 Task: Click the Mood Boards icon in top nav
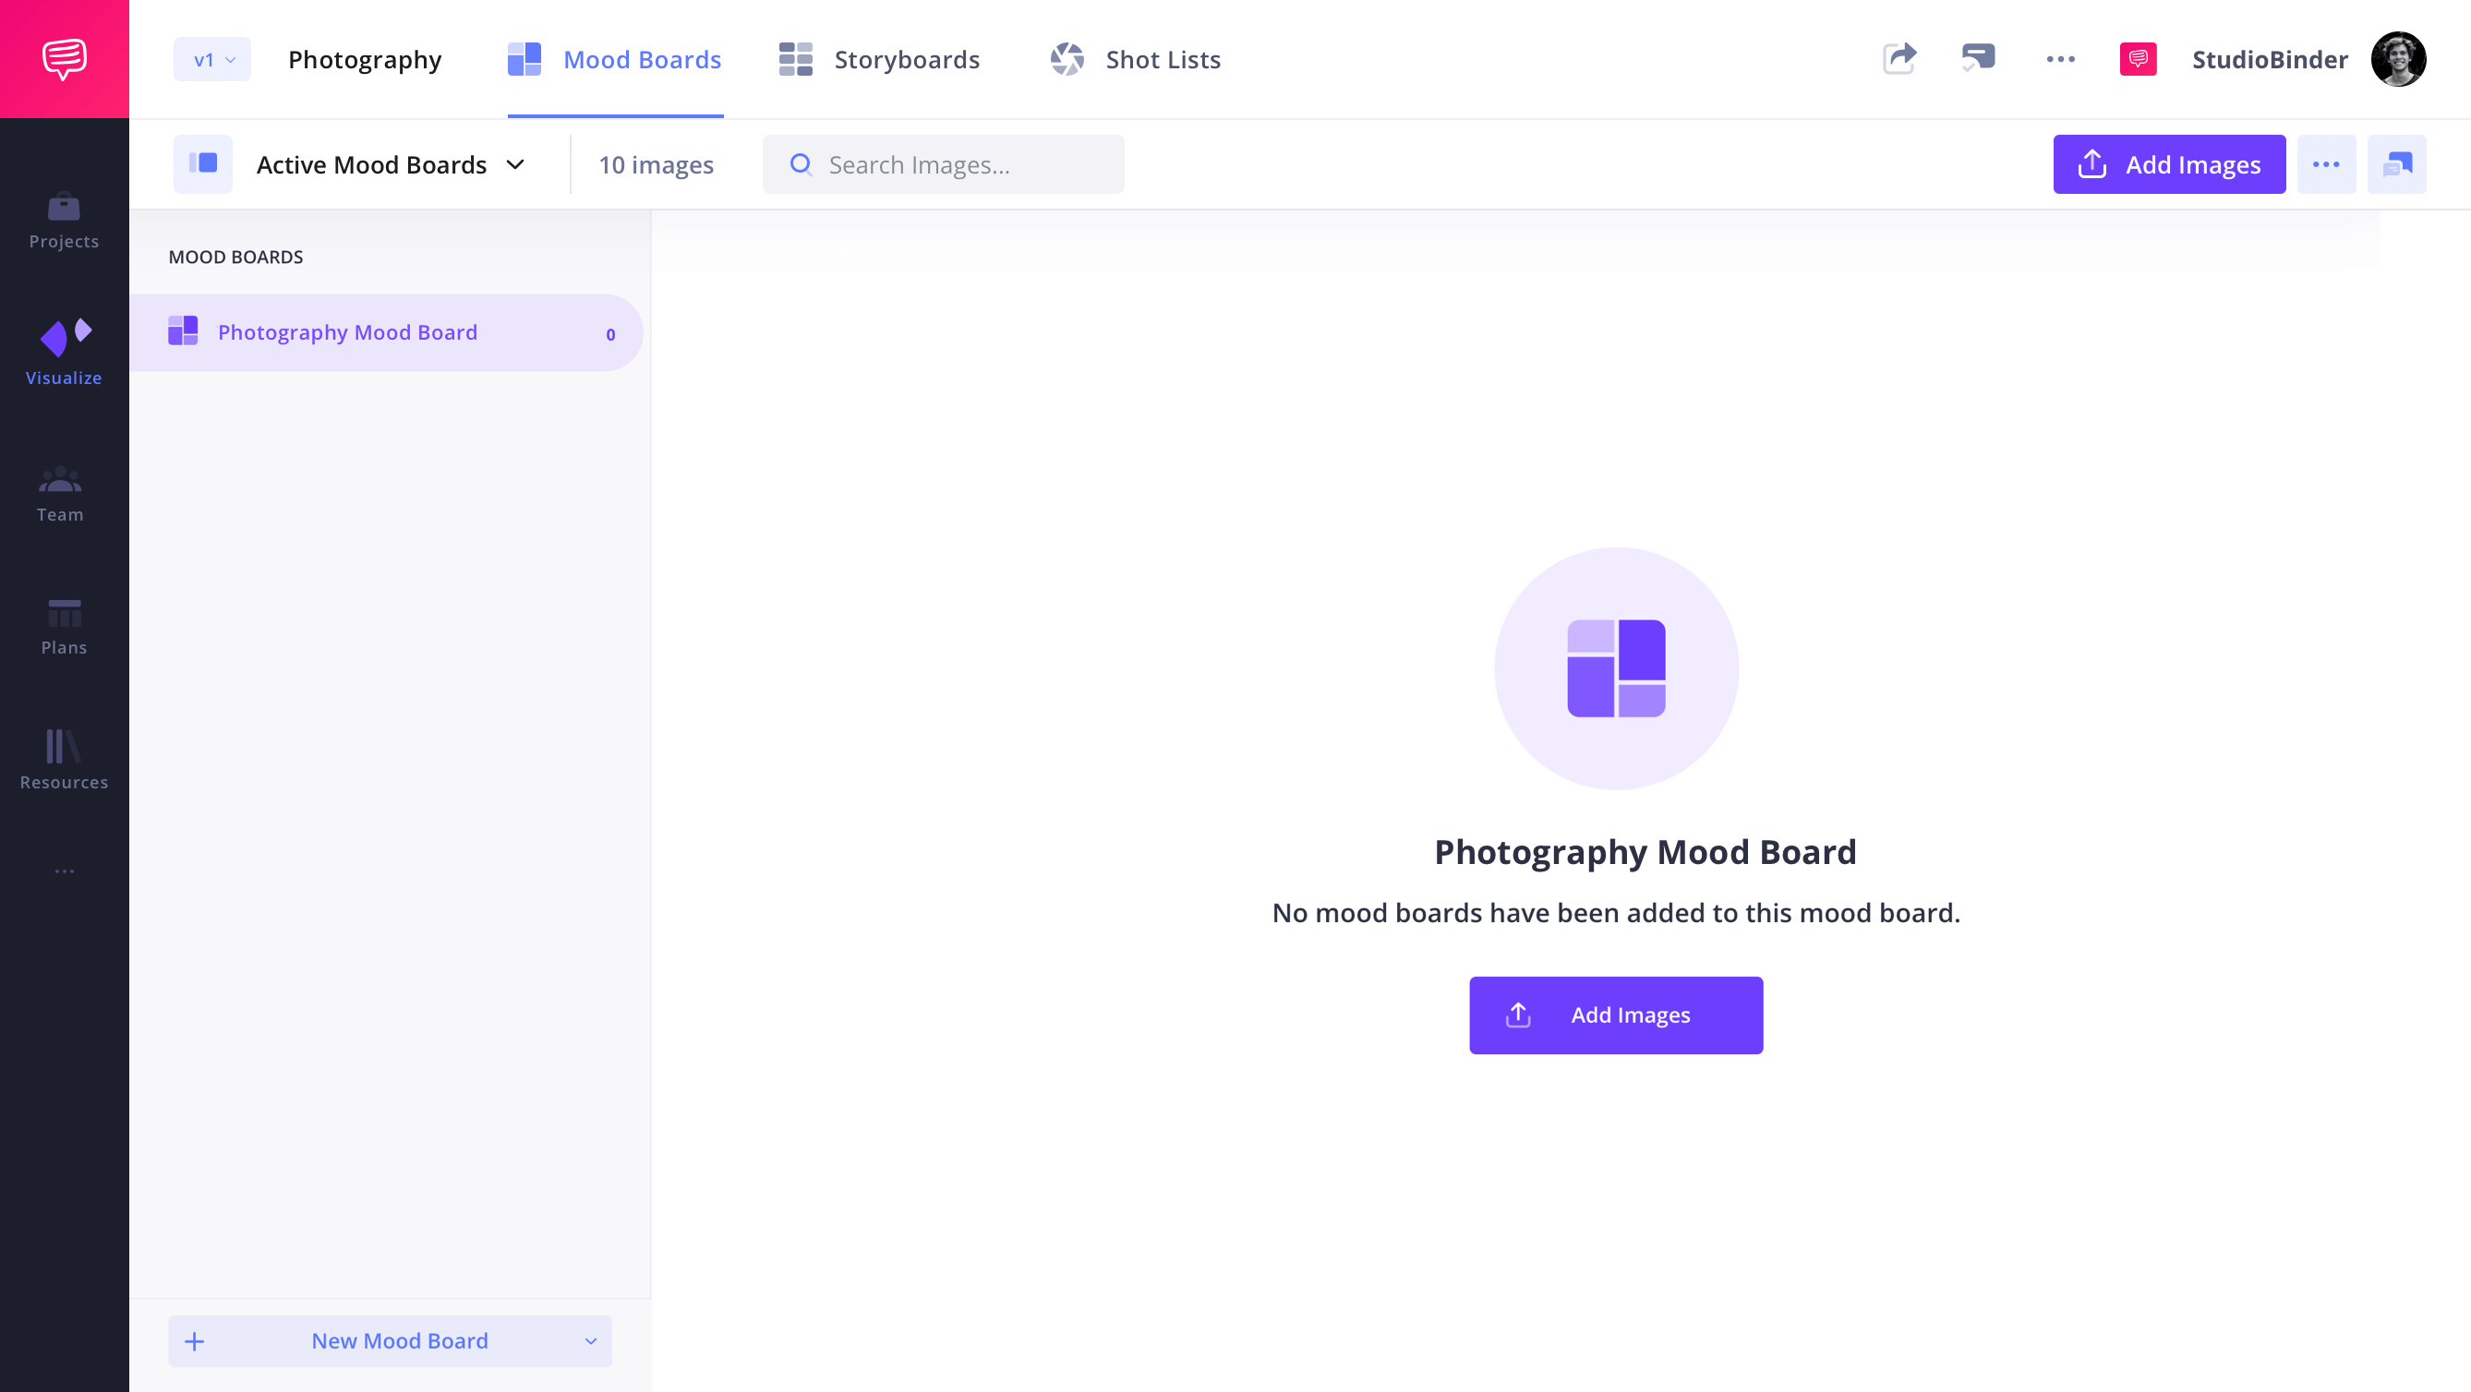[524, 59]
